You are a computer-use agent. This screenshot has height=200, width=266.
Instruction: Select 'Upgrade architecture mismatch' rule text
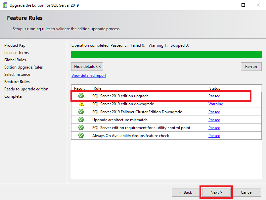(120, 120)
